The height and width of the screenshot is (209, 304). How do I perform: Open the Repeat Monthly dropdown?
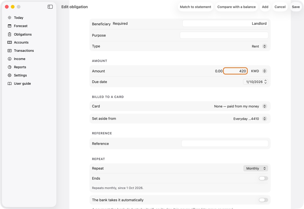[256, 168]
